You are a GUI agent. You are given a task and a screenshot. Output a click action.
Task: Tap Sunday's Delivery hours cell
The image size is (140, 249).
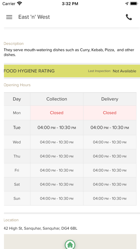[110, 199]
